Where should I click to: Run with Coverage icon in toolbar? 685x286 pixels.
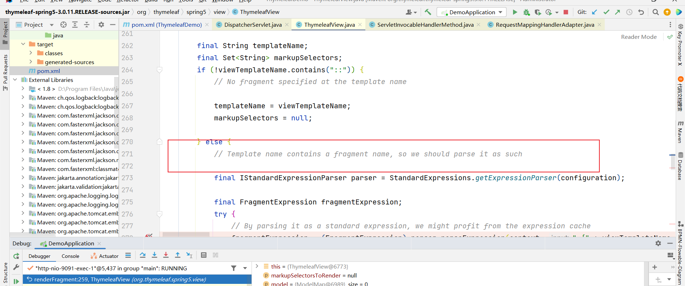tap(538, 12)
